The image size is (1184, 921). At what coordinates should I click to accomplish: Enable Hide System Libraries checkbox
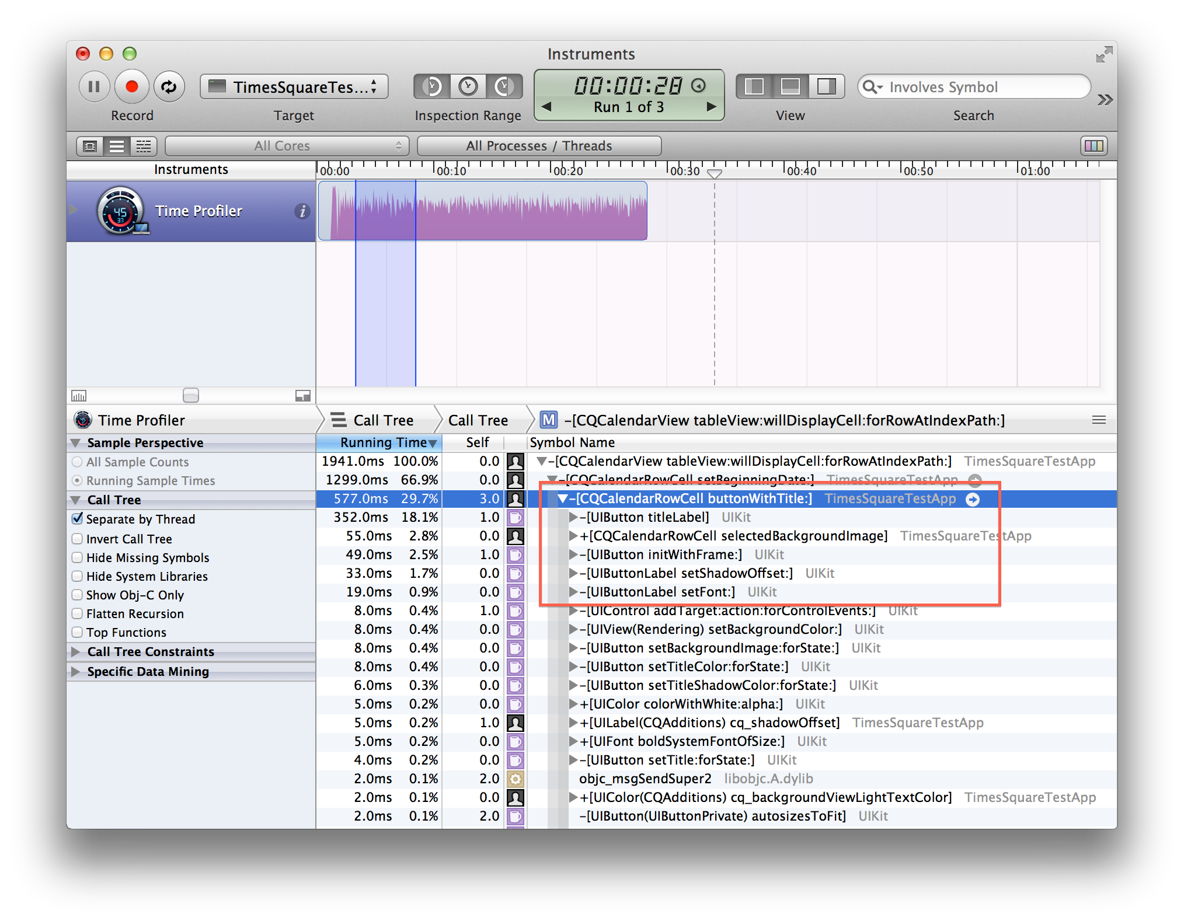77,576
